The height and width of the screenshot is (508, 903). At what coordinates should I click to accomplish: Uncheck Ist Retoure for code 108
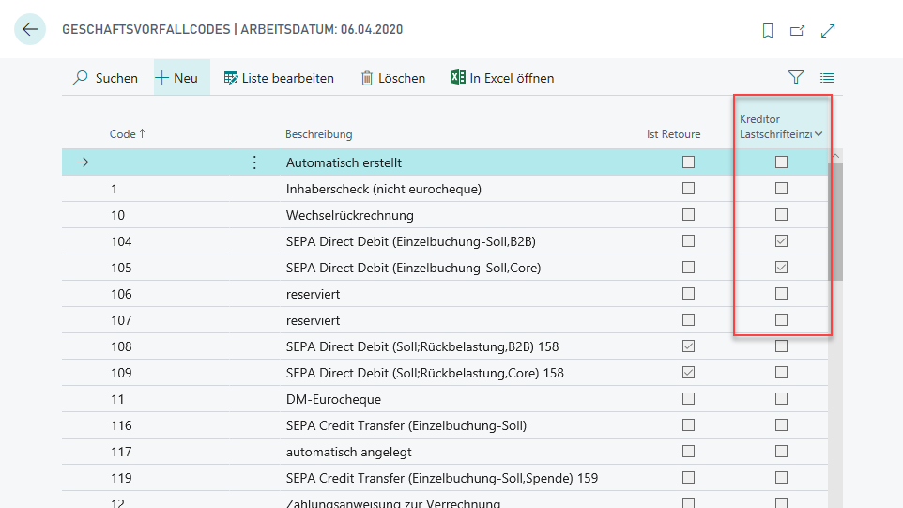click(688, 346)
